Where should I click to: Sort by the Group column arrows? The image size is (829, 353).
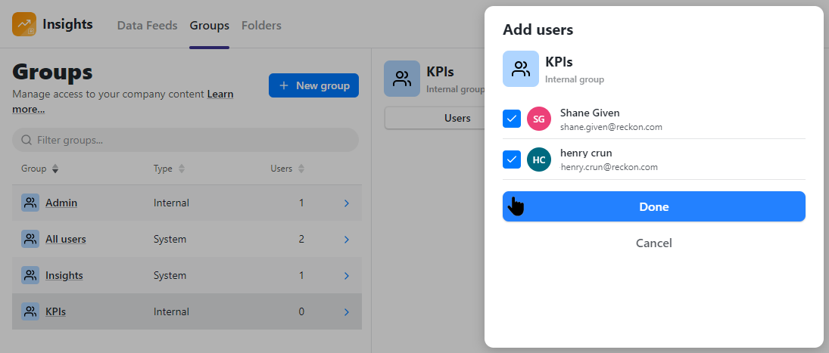pyautogui.click(x=55, y=169)
